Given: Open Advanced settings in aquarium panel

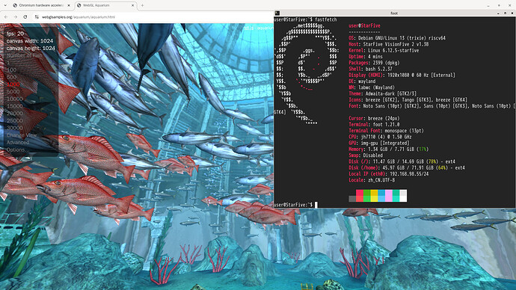Looking at the screenshot, I should [x=18, y=142].
